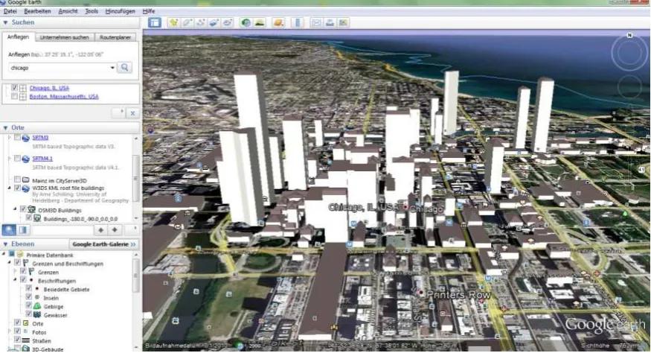Click the move-down arrow below Orte list
651x353 pixels.
(x=115, y=229)
